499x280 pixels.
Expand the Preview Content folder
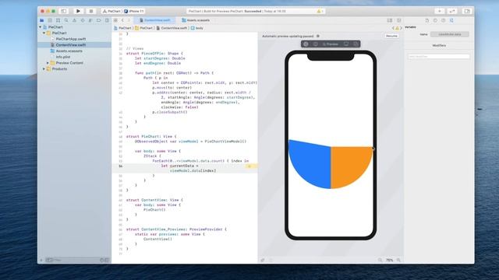pos(48,63)
